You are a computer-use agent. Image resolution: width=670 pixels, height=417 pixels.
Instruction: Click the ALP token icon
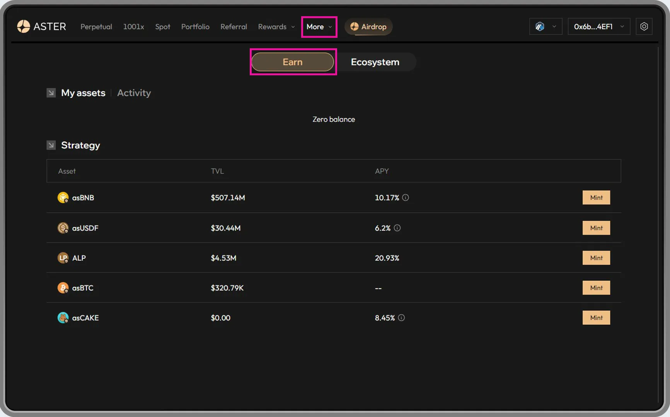(63, 258)
